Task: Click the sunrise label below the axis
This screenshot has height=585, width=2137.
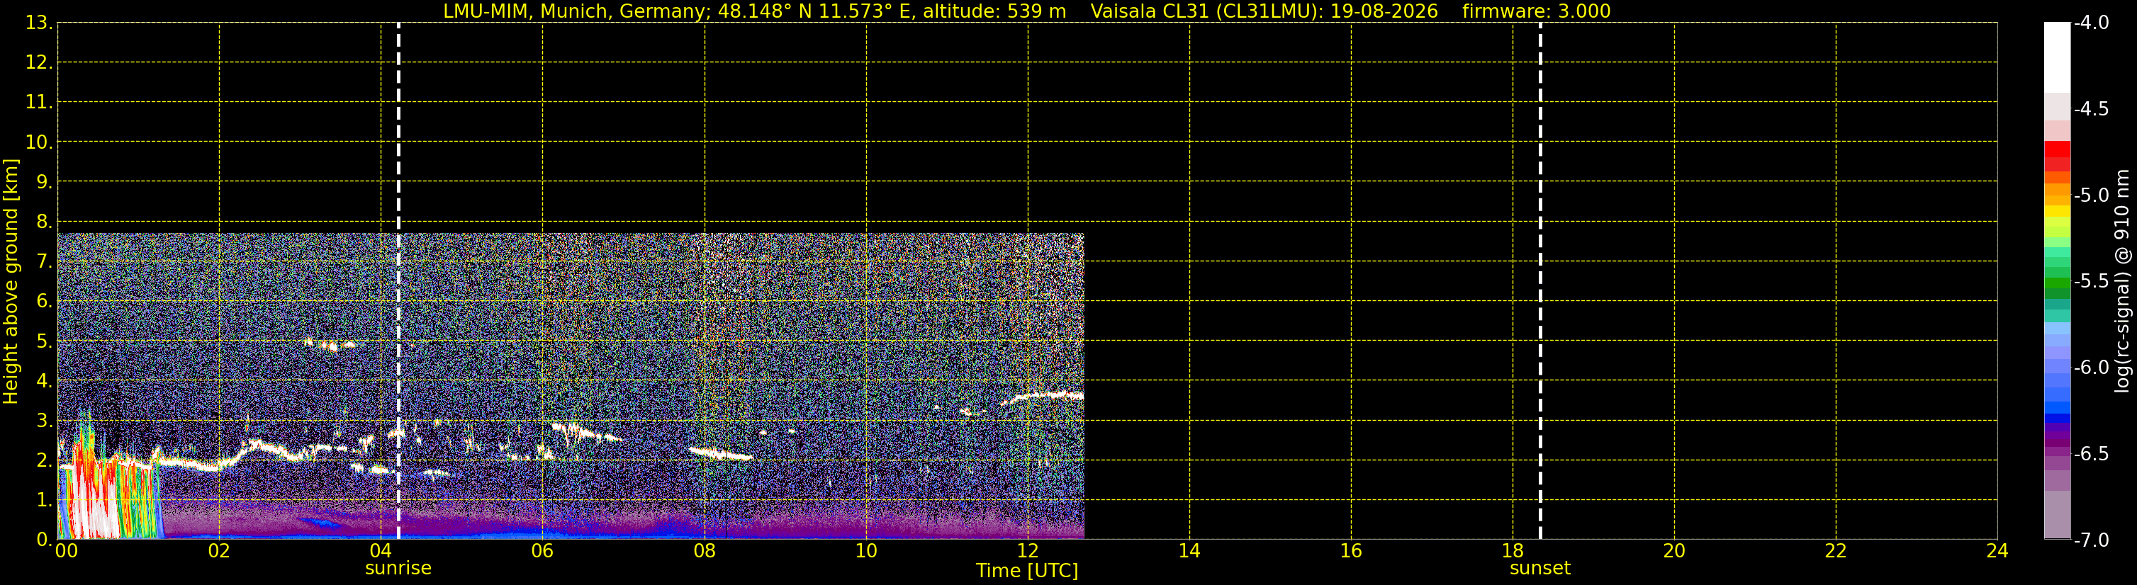Action: [x=398, y=569]
